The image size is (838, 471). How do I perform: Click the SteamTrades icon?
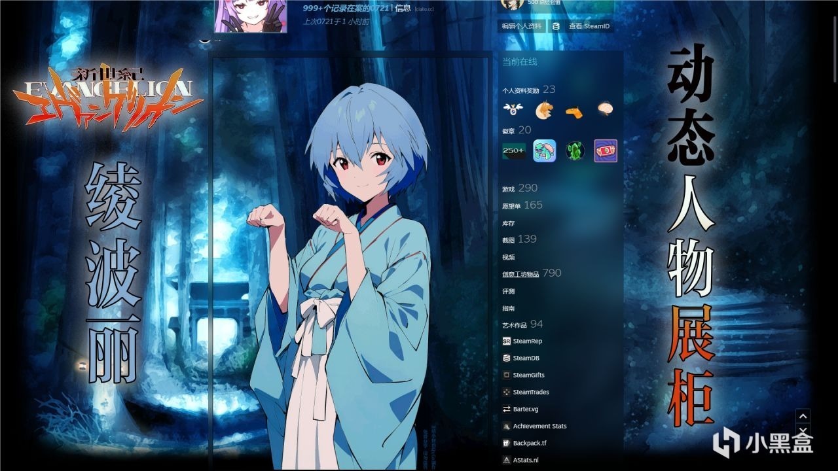pyautogui.click(x=507, y=392)
